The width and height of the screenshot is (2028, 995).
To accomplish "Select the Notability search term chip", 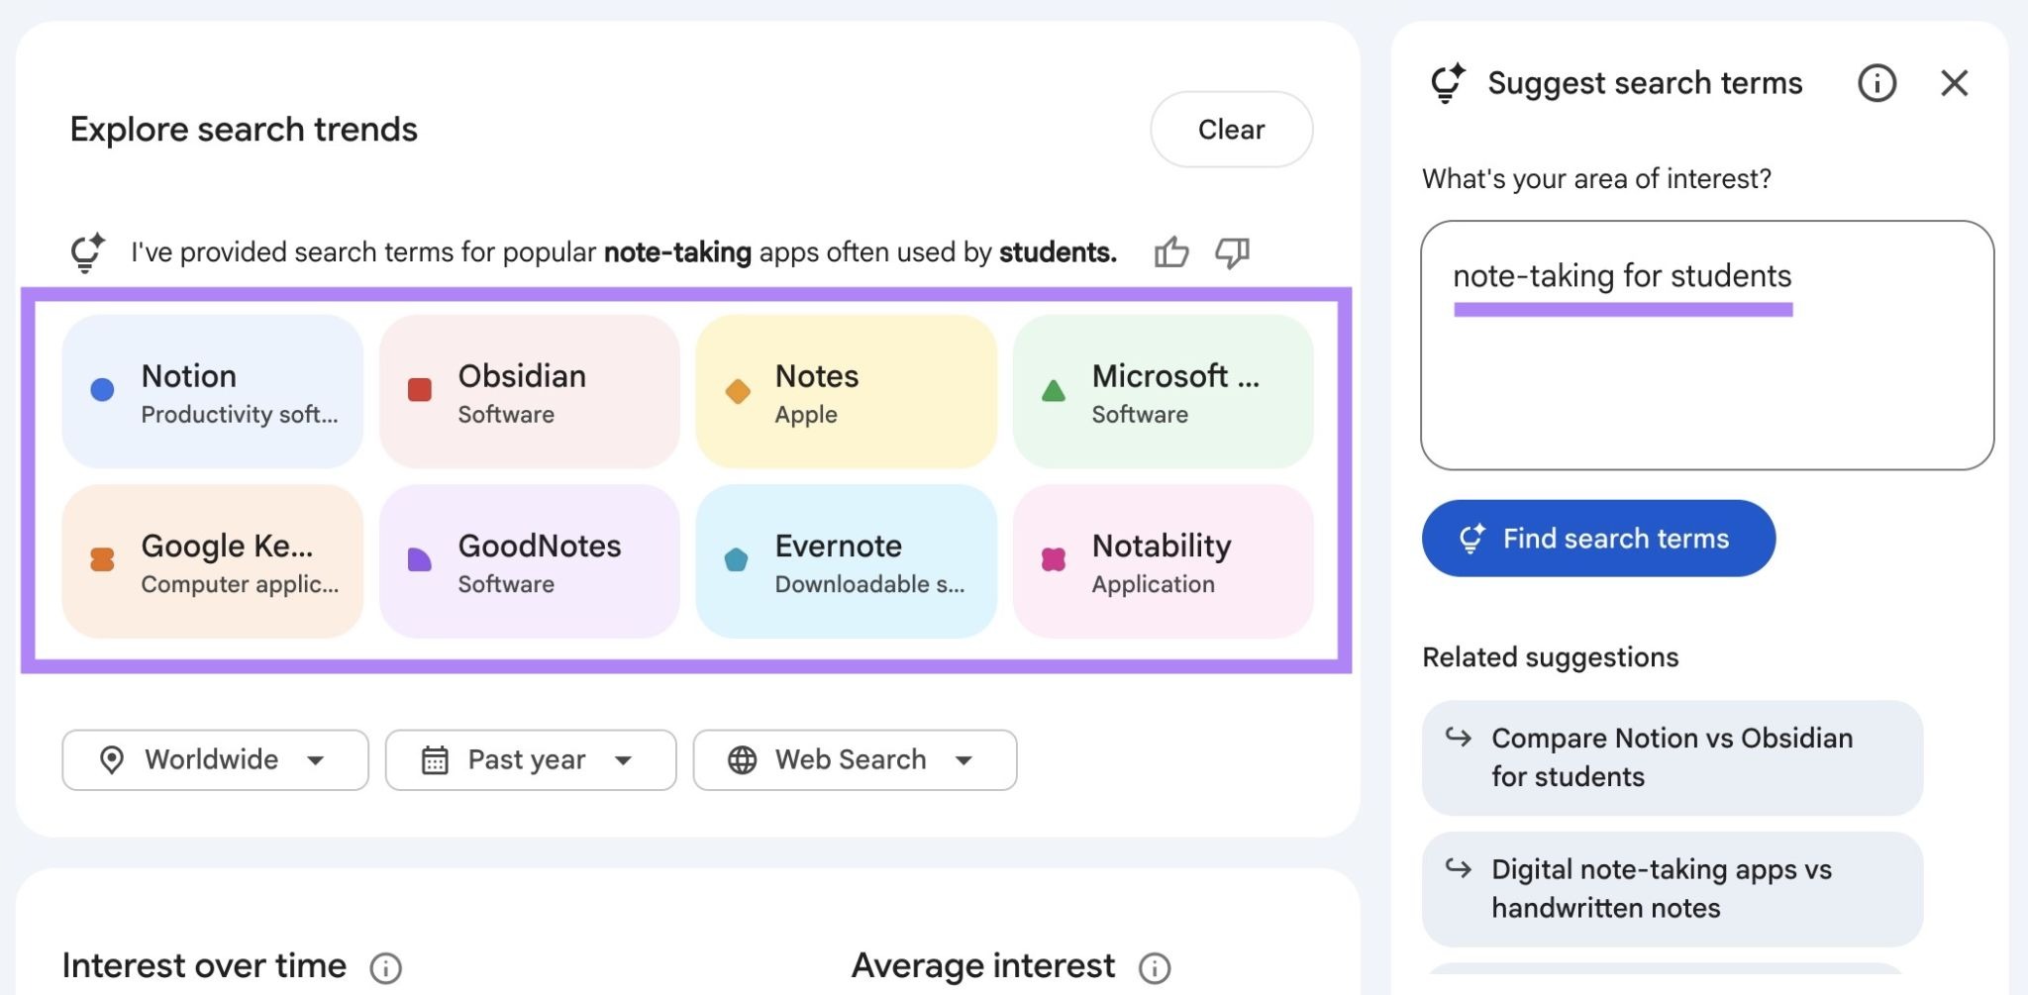I will coord(1164,561).
